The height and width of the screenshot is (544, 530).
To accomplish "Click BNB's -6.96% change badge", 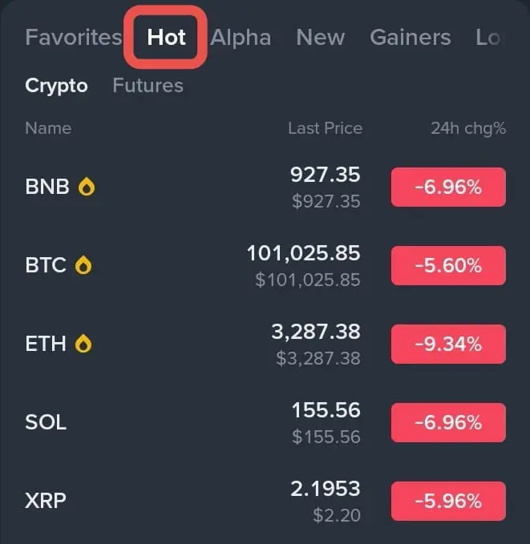I will tap(448, 187).
